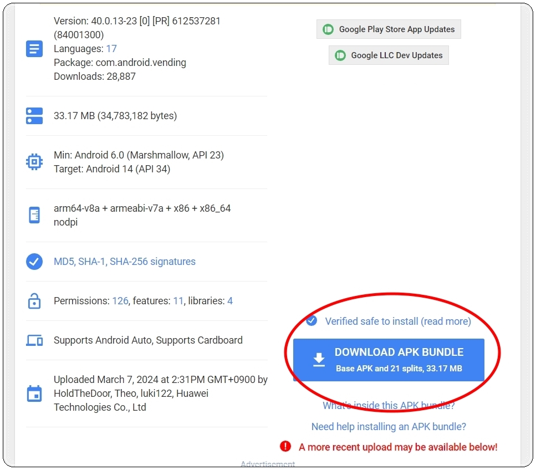Download the APK bundle
The image size is (536, 470).
tap(389, 360)
